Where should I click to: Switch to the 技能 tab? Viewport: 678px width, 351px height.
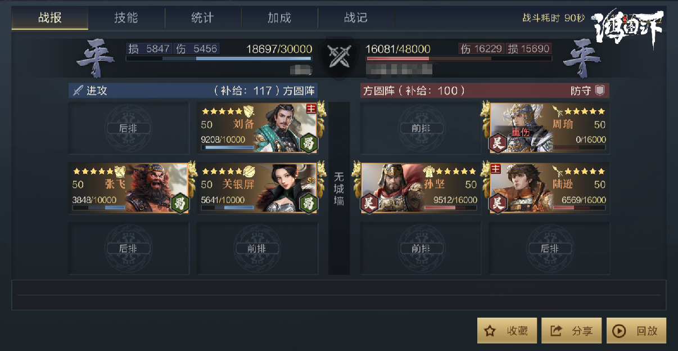pyautogui.click(x=126, y=17)
